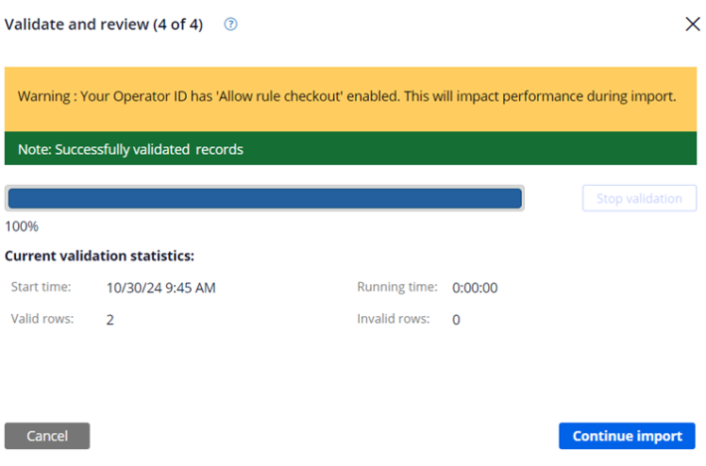Click the Running time label
Screen dimensions: 706x466
[x=397, y=287]
